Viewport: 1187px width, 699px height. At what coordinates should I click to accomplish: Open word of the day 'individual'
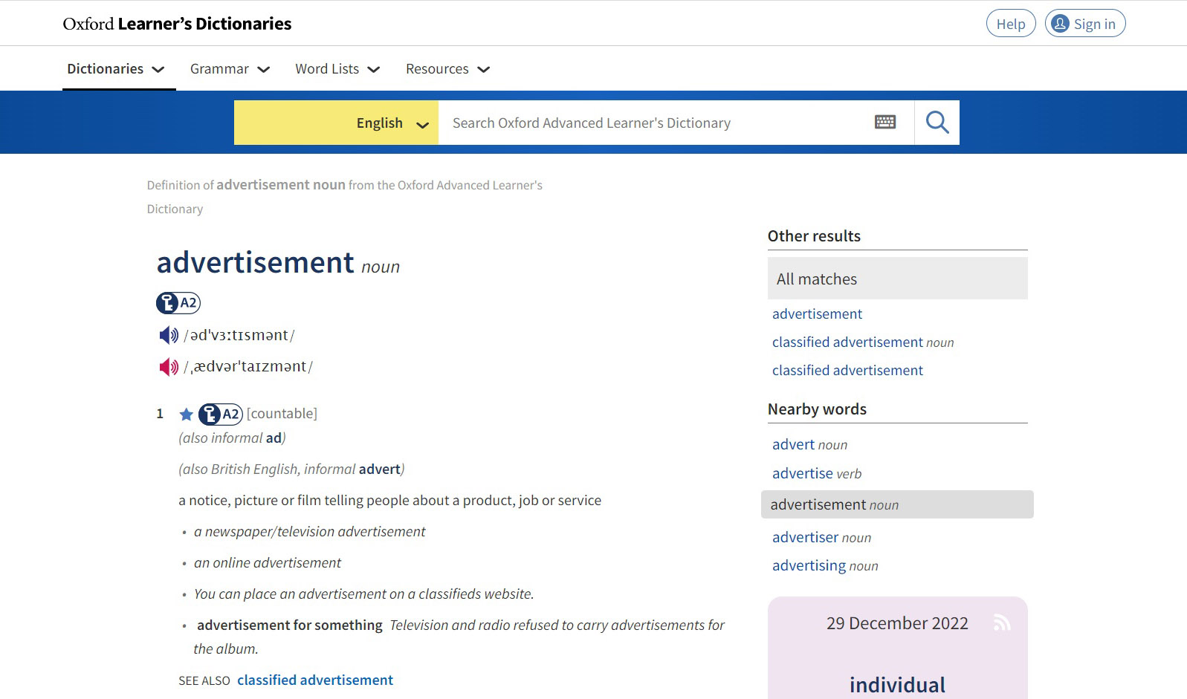pos(897,685)
